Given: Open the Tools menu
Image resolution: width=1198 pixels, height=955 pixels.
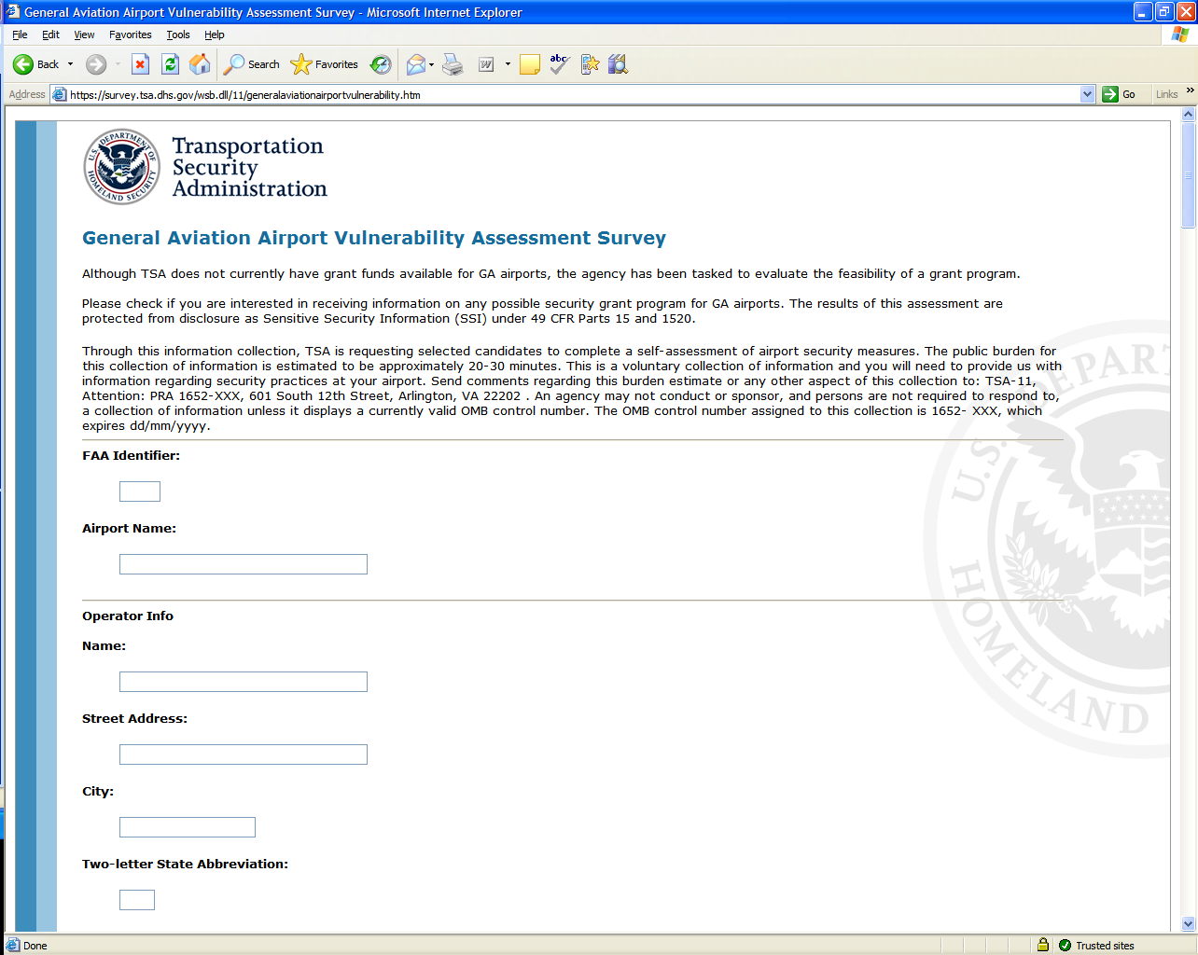Looking at the screenshot, I should pyautogui.click(x=178, y=35).
